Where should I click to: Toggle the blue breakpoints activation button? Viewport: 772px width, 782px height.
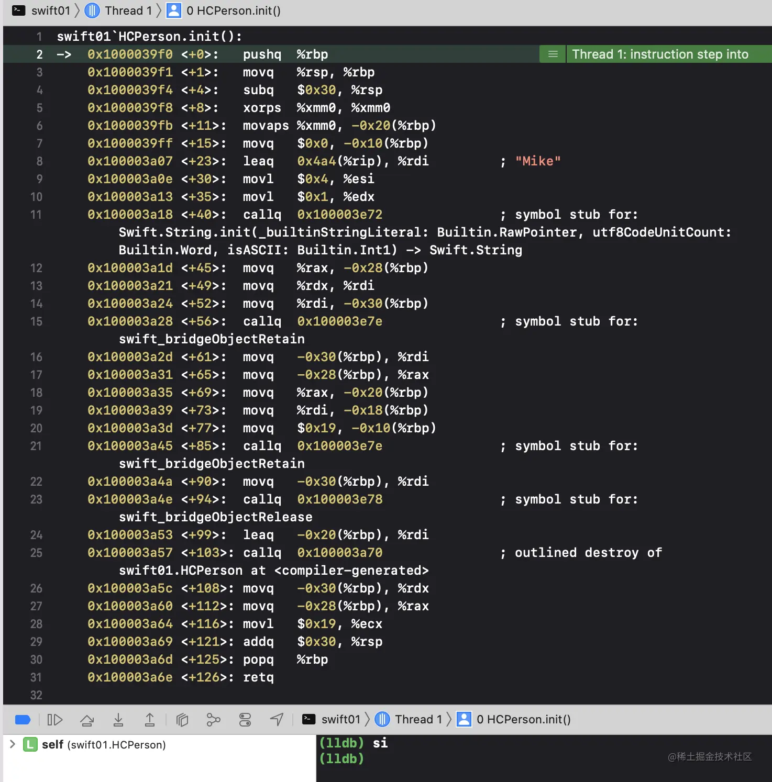(x=23, y=720)
